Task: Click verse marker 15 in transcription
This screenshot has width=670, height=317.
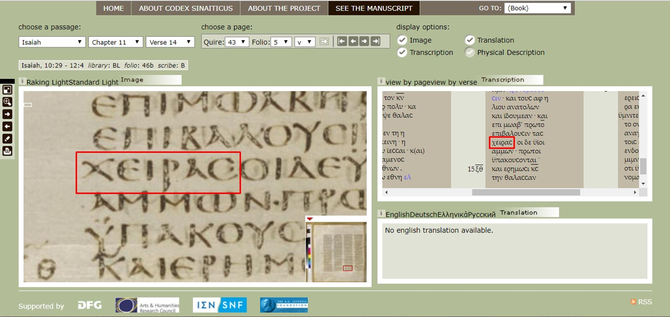Action: [x=471, y=169]
